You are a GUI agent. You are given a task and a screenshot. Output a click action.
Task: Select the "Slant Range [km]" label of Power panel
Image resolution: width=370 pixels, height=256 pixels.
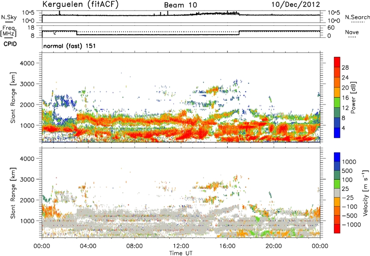coord(13,98)
